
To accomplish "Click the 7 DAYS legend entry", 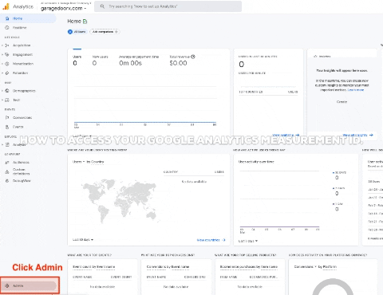I will coord(338,191).
